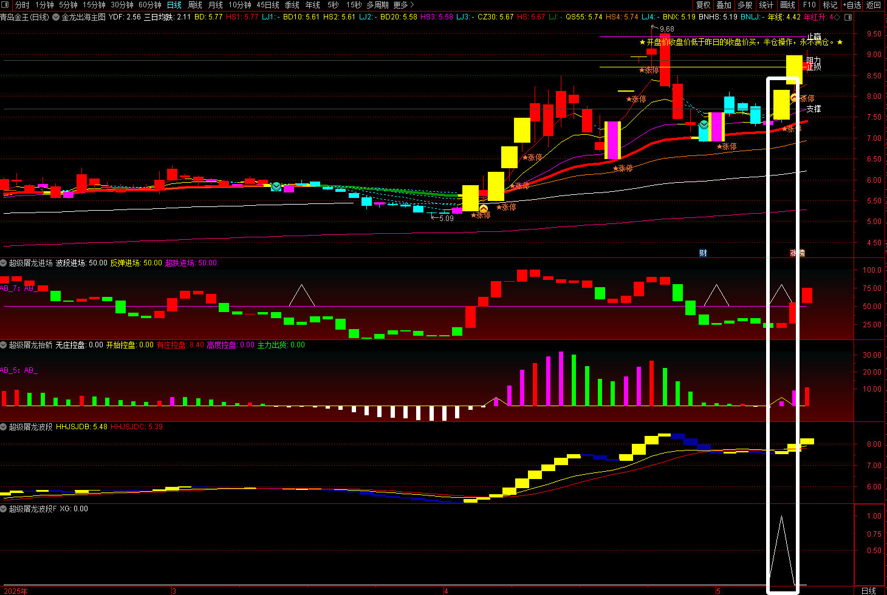Toggle the panel layout icon at top-left
The width and height of the screenshot is (887, 595).
[5, 5]
